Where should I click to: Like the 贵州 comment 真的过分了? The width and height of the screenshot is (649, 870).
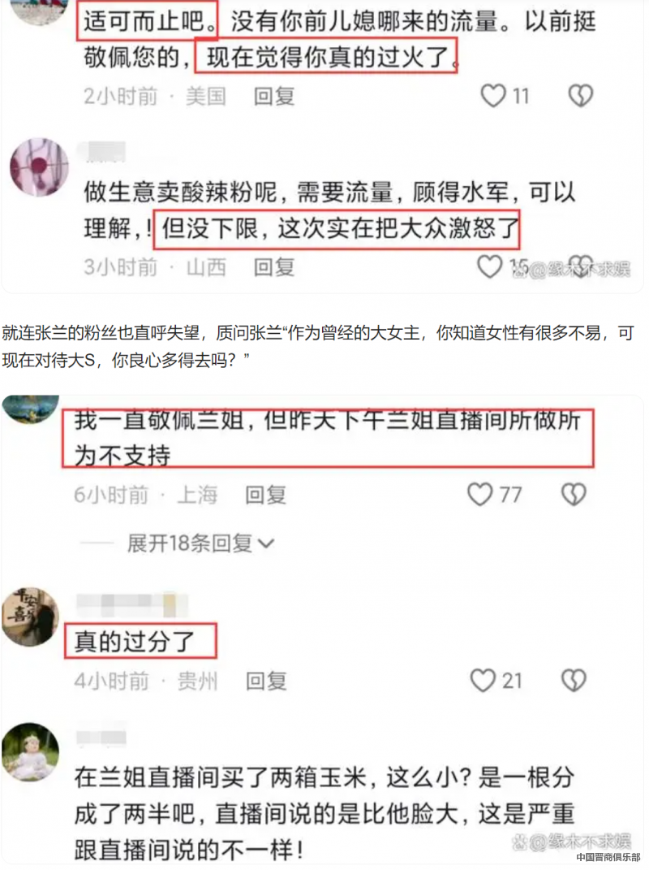click(x=483, y=680)
